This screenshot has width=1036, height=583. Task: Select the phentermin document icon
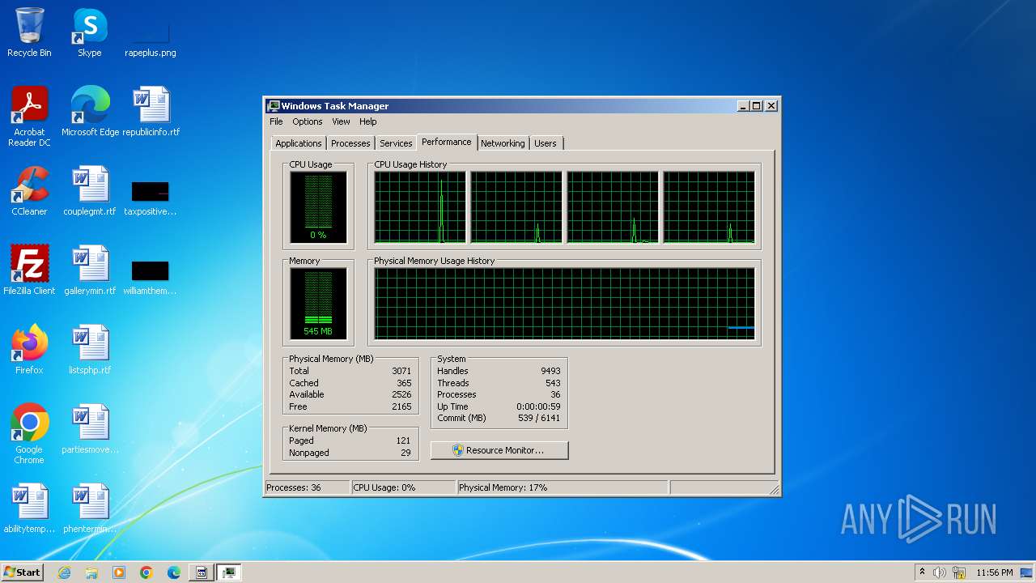coord(90,509)
